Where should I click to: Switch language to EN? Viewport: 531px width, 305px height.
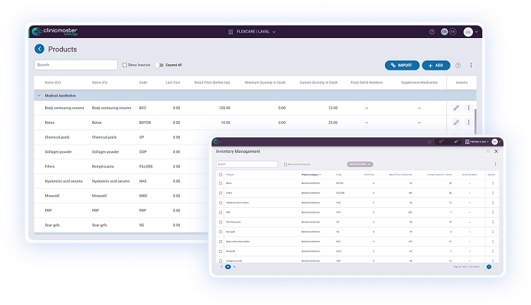[x=444, y=32]
